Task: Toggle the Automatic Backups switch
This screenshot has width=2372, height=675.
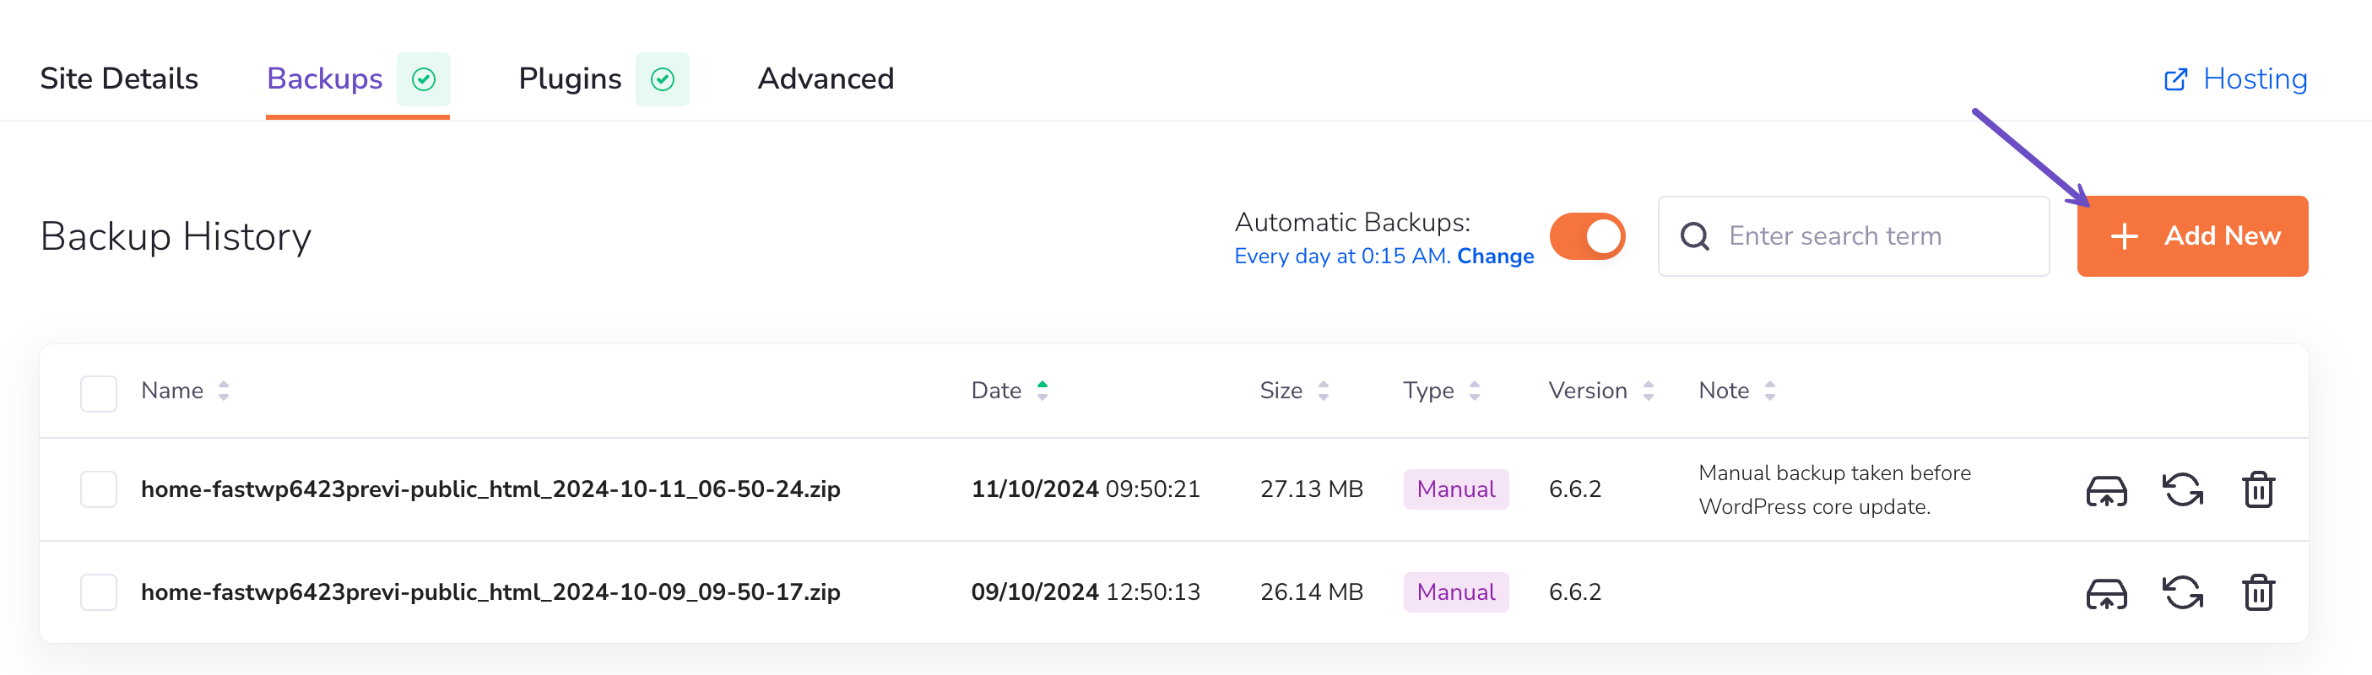Action: (x=1587, y=236)
